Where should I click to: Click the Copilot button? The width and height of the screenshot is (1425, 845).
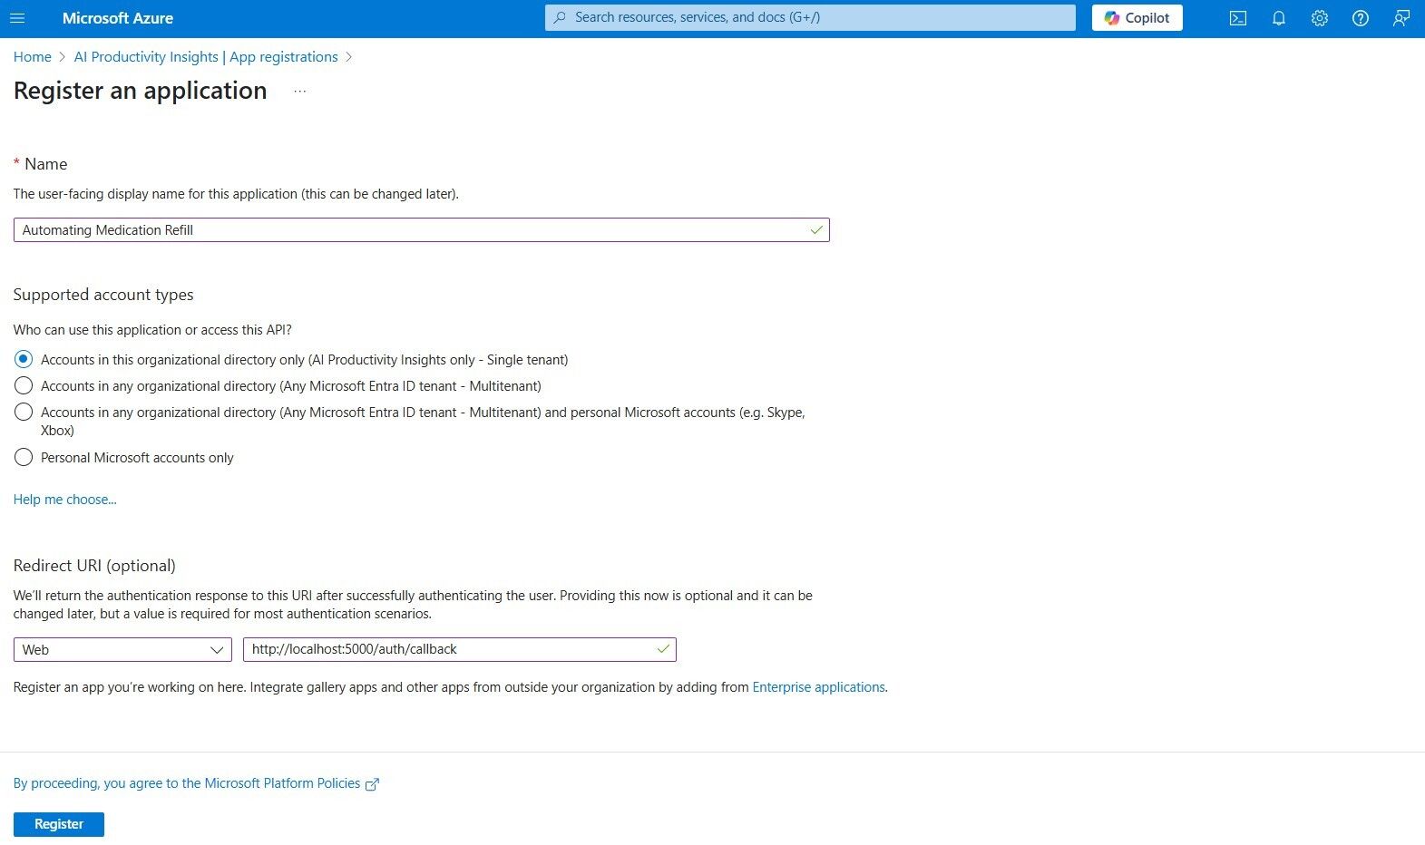click(x=1137, y=18)
